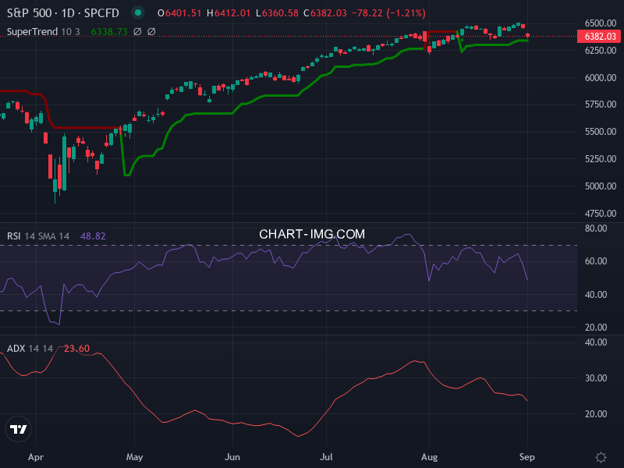Click the RSI 20.00 scale label
This screenshot has width=624, height=468.
(596, 328)
